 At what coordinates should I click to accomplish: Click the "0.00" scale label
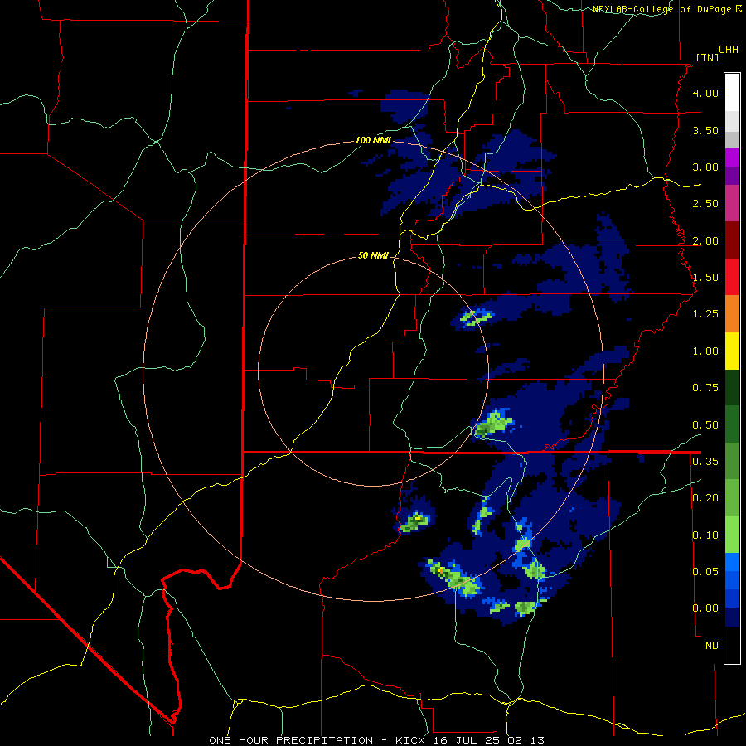(x=705, y=608)
